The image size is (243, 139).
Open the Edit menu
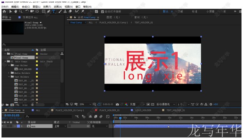click(x=15, y=7)
